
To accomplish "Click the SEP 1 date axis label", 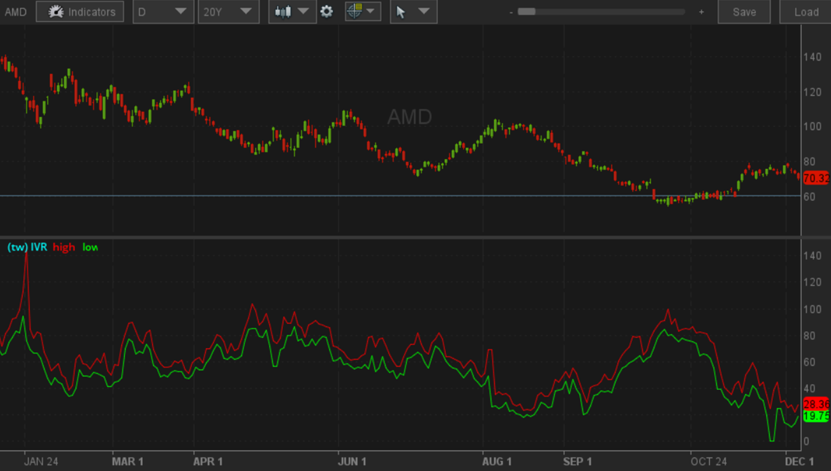I will pos(577,462).
